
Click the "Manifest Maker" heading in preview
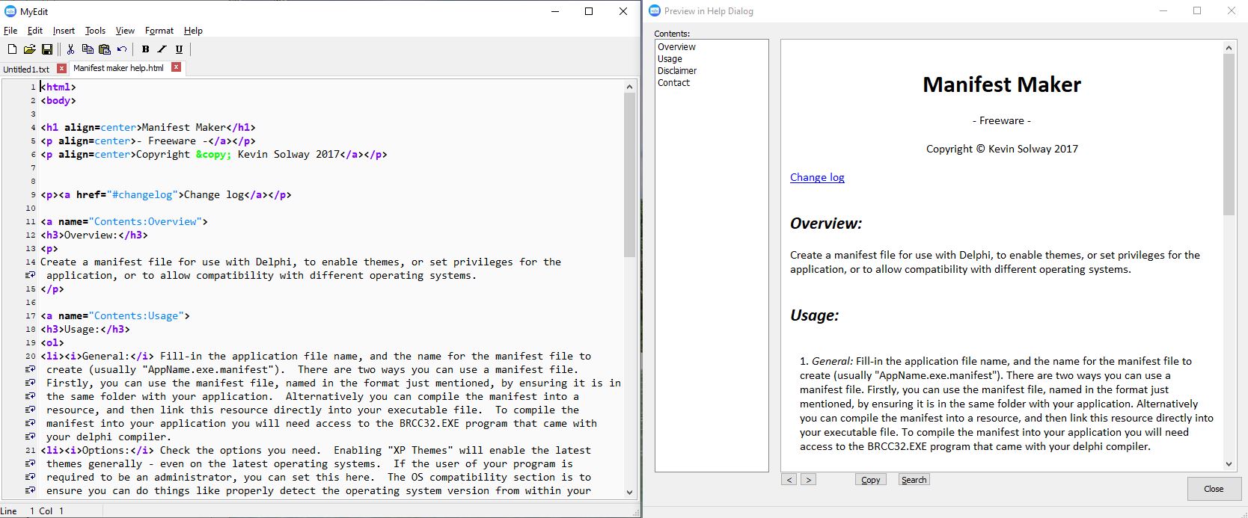coord(1002,84)
